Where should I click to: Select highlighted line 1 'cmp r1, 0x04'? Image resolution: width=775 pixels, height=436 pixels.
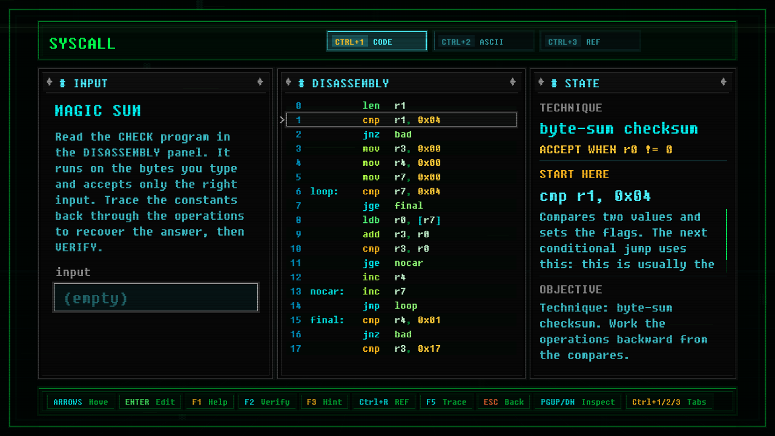coord(401,120)
